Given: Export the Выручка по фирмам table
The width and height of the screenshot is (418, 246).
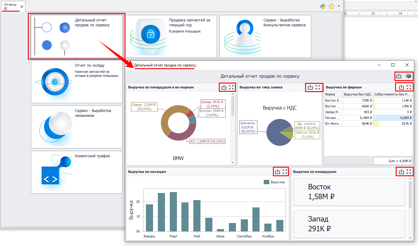Looking at the screenshot, I should pyautogui.click(x=401, y=87).
